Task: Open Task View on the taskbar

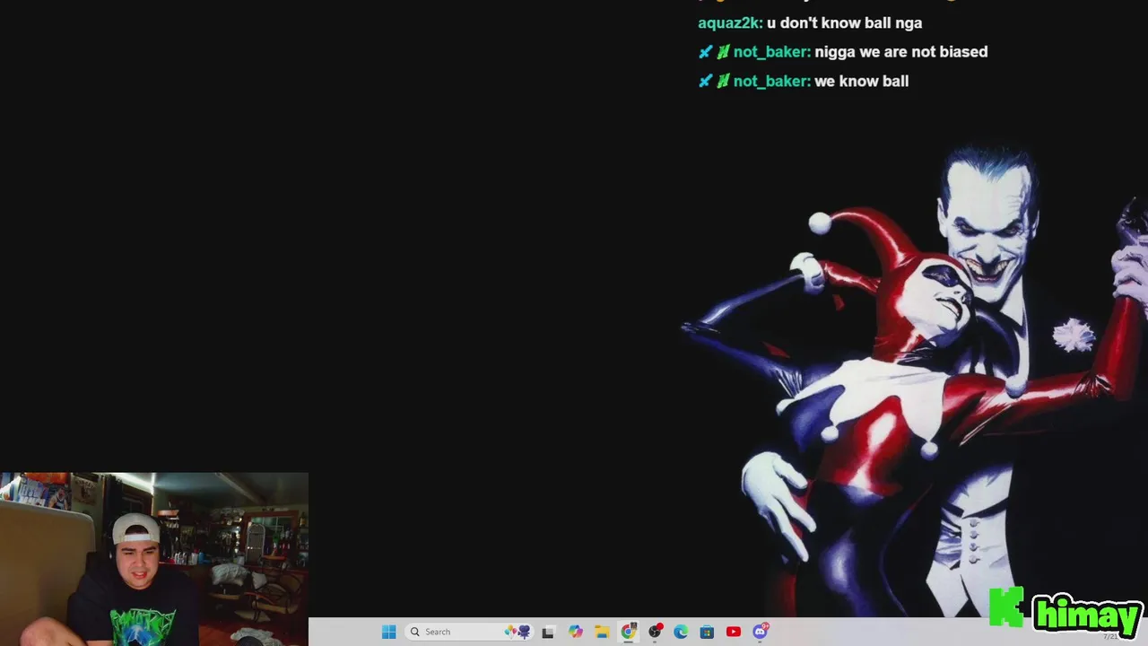Action: coord(548,632)
